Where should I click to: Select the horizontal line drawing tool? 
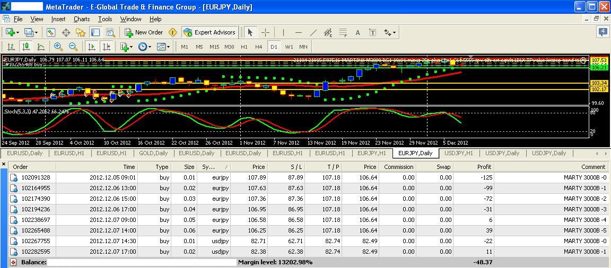coord(299,32)
